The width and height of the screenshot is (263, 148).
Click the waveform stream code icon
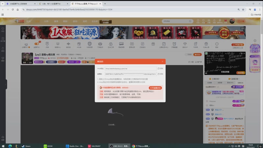click(68, 44)
